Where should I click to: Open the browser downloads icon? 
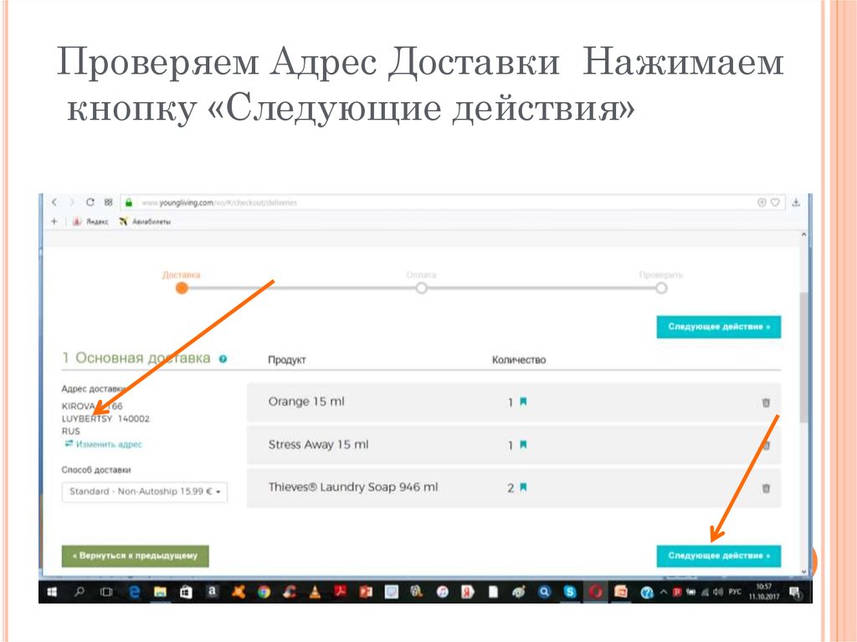[797, 203]
